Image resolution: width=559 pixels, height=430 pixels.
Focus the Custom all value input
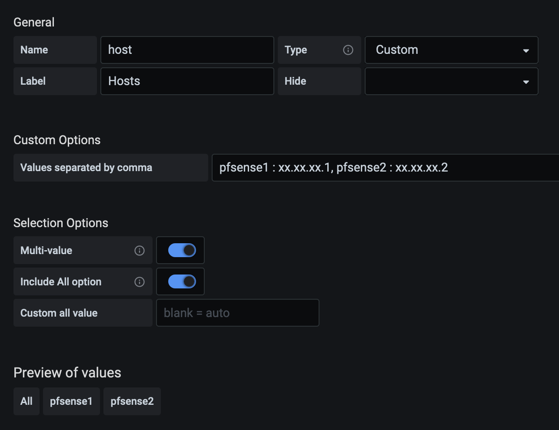[x=237, y=313]
